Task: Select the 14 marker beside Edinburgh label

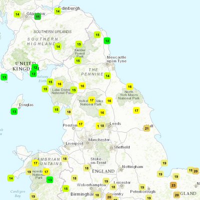Action: point(57,11)
